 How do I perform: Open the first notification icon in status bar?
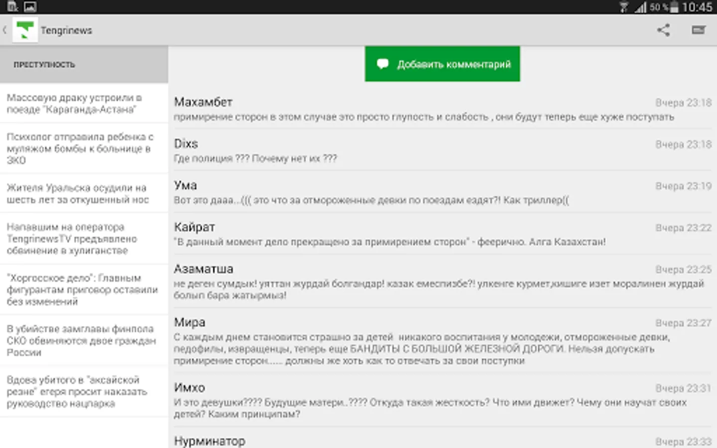12,6
